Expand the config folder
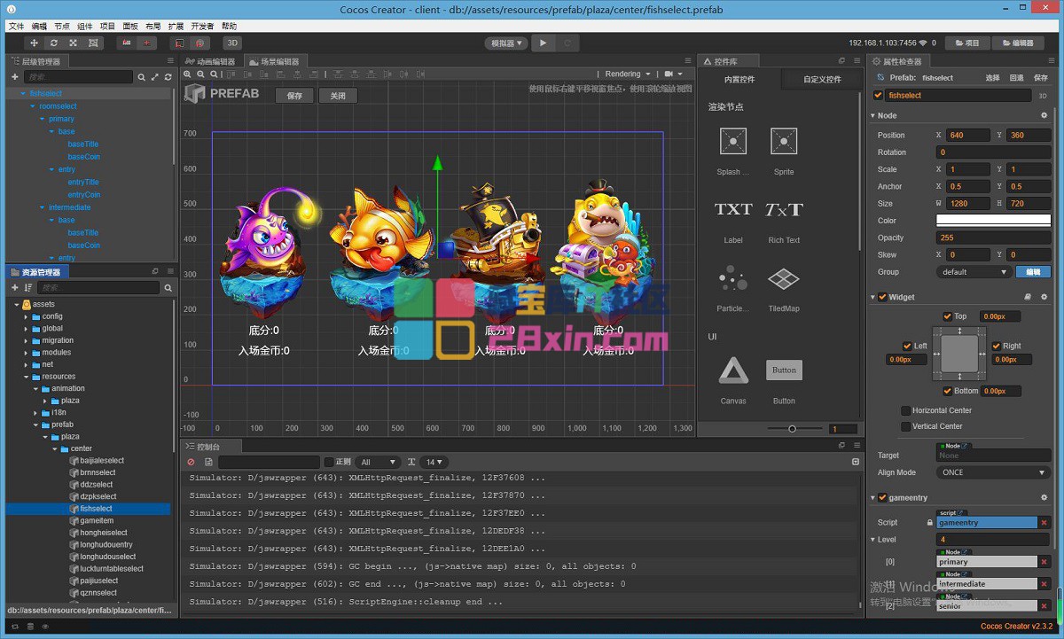 pos(26,316)
